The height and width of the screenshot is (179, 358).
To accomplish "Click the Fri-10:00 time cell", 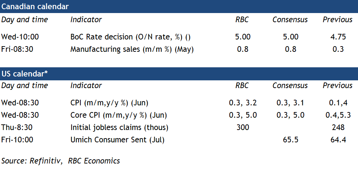I will (x=17, y=140).
